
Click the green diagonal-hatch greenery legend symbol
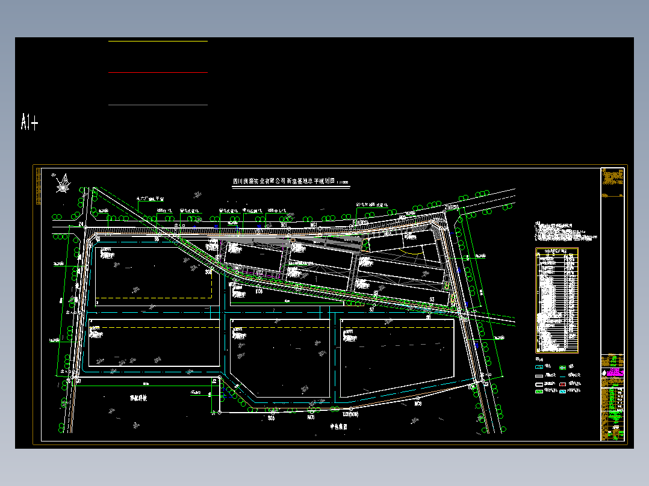click(539, 392)
